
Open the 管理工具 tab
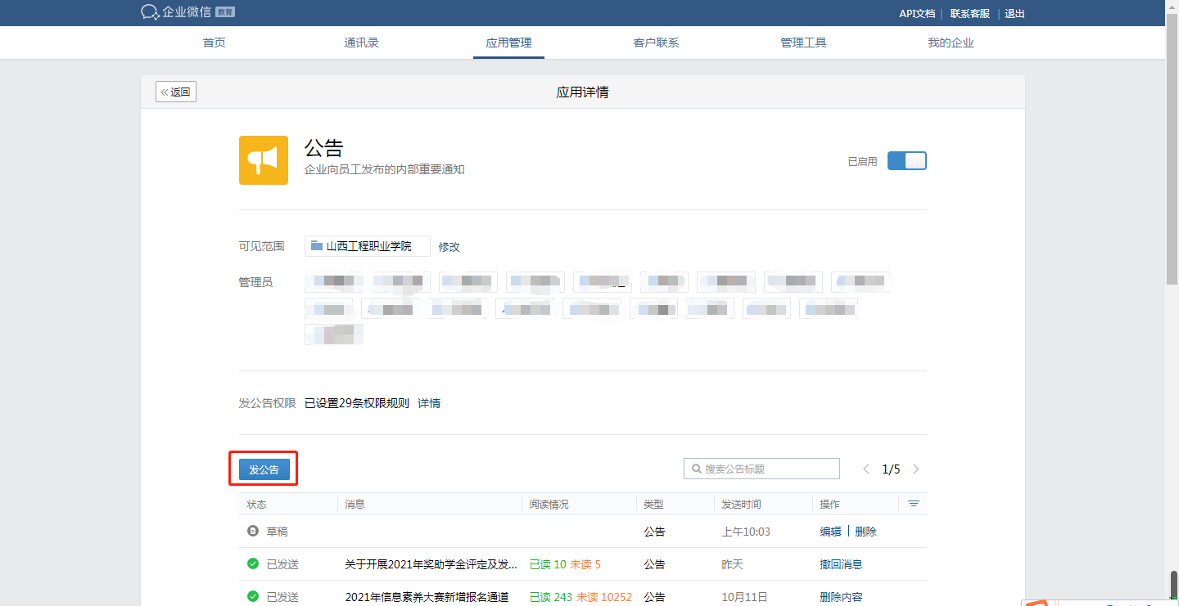[x=803, y=43]
